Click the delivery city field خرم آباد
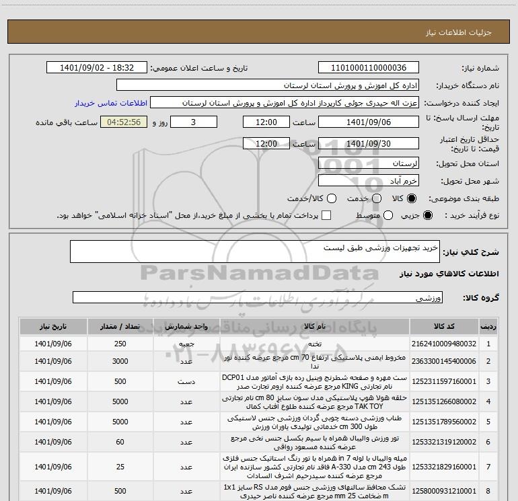 click(369, 181)
